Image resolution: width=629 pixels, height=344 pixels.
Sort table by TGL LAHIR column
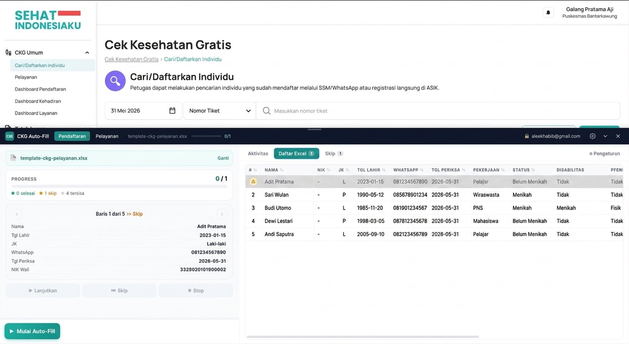pos(372,170)
